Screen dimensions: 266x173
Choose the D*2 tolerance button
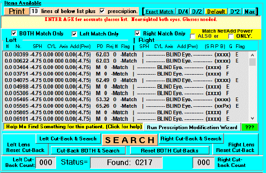point(235,12)
